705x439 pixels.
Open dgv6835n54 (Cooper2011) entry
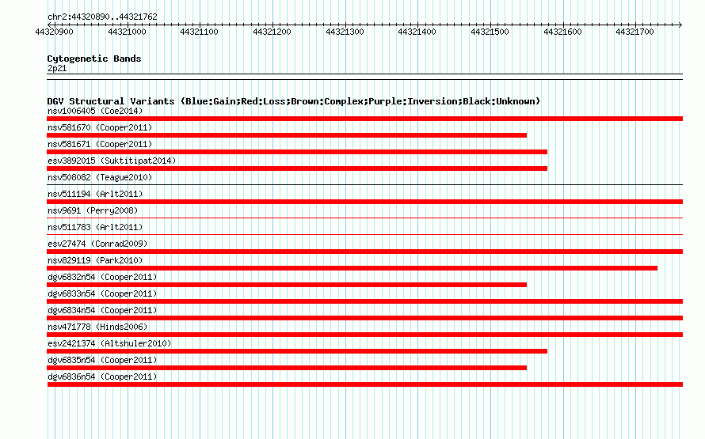tap(102, 360)
